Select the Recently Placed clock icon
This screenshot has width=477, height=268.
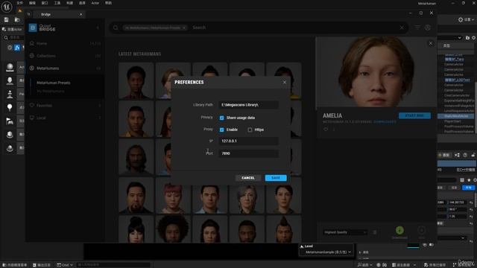[x=10, y=48]
